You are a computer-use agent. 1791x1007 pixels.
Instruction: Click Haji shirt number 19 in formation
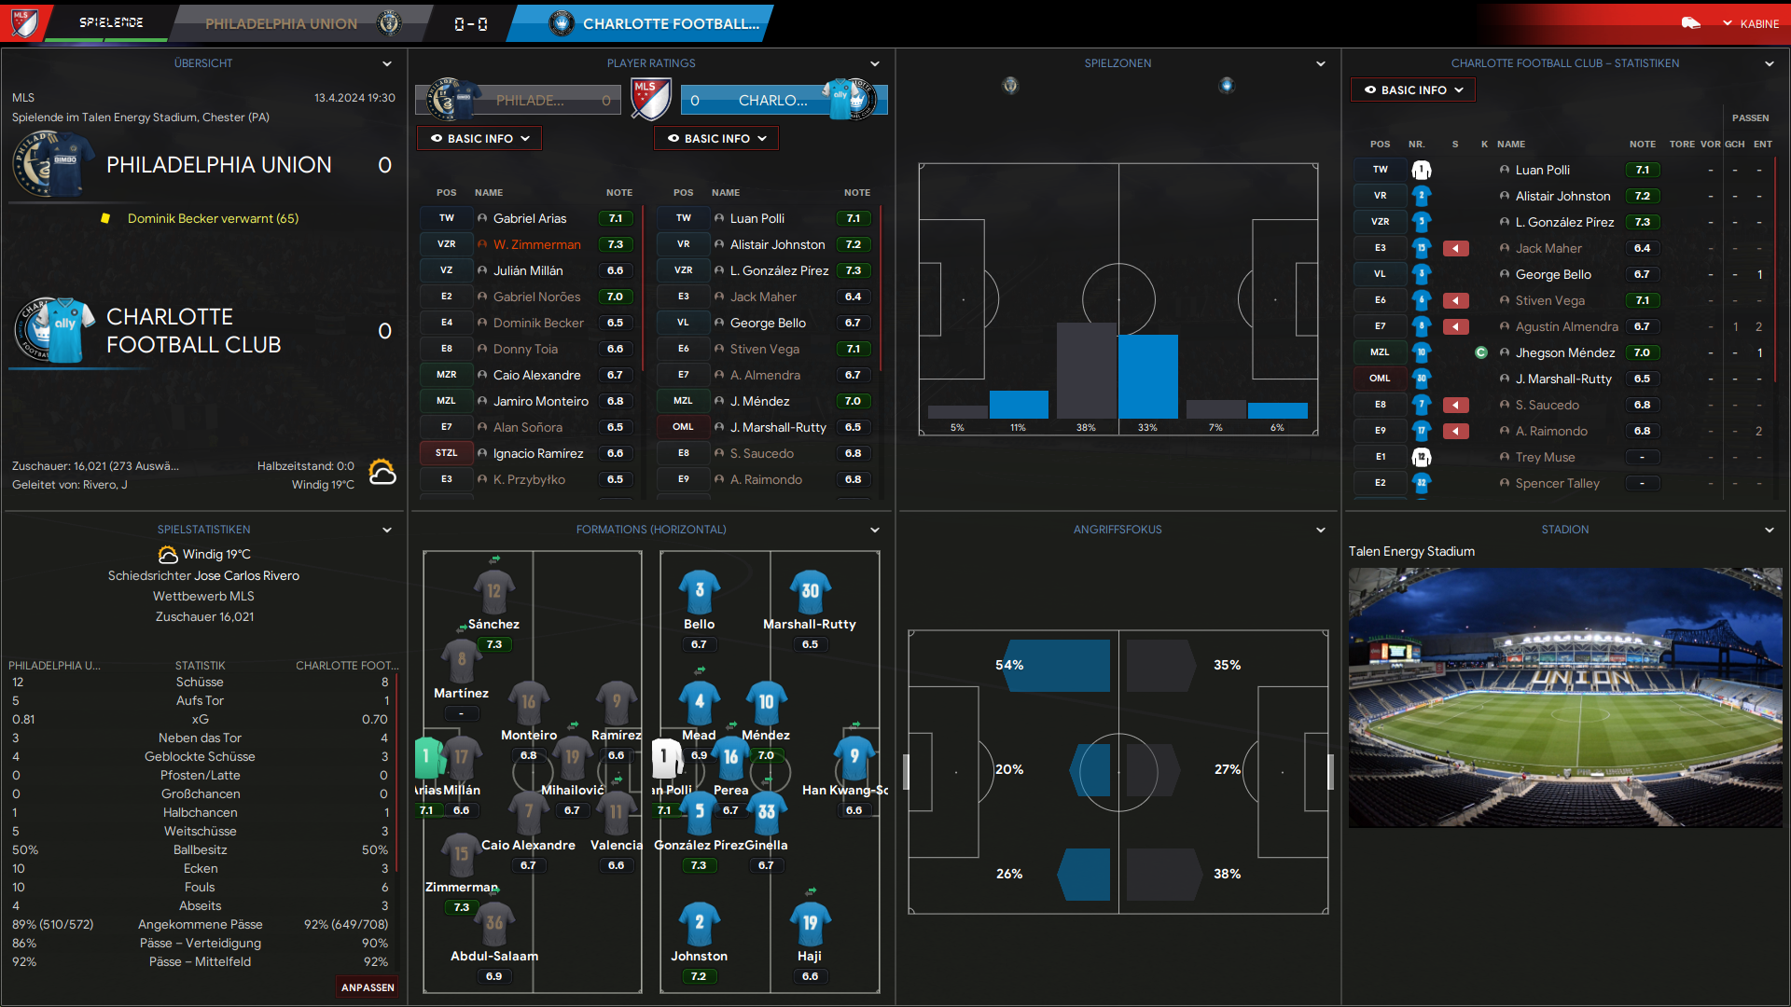(x=810, y=923)
